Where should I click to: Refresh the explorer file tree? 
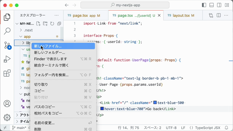coord(52,24)
